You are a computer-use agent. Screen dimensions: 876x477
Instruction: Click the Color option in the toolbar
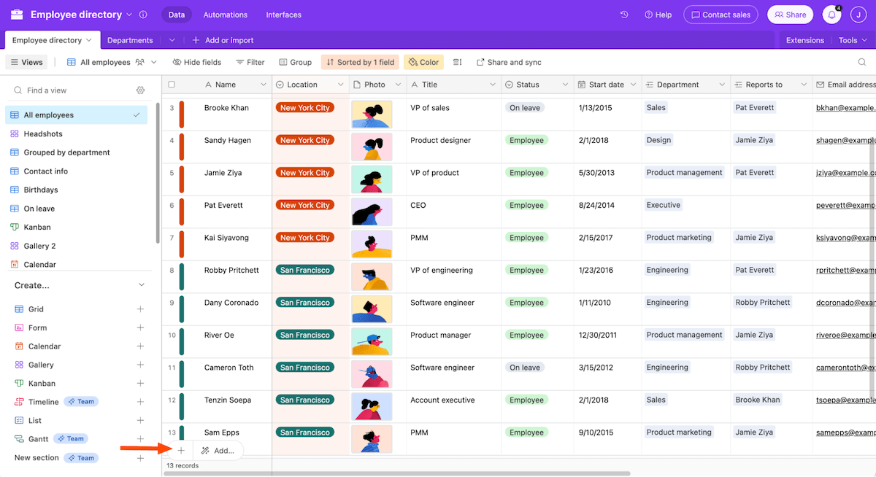pyautogui.click(x=423, y=62)
